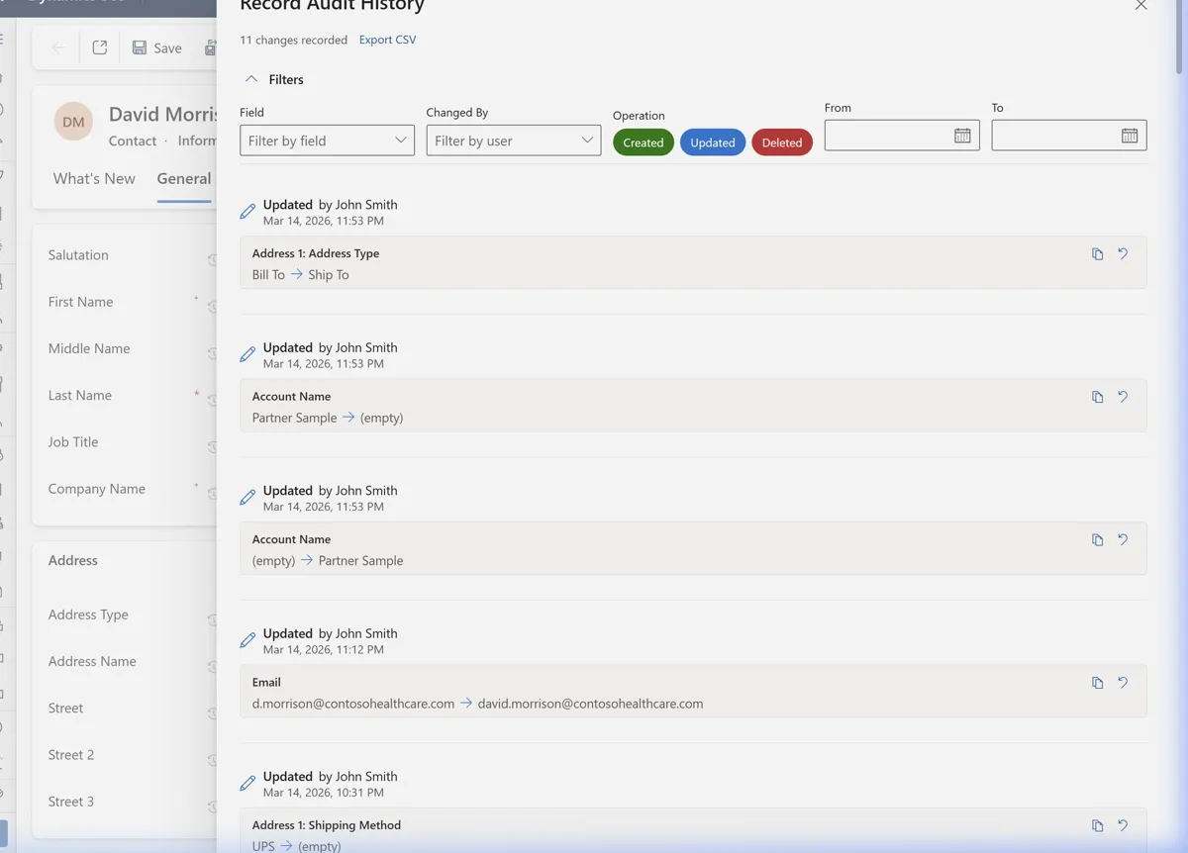This screenshot has height=853, width=1188.
Task: Open the calendar picker for the From date
Action: (x=962, y=135)
